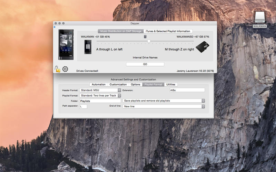Viewport: 276px width, 172px height.
Task: Click the Advanced Settings and Customization heading
Action: click(x=134, y=79)
